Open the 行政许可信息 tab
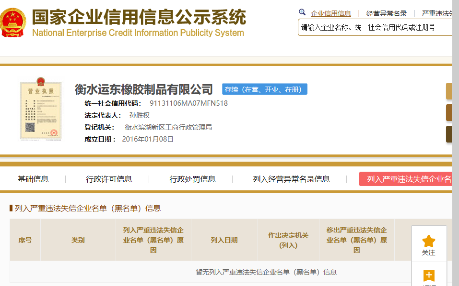The width and height of the screenshot is (459, 286). click(109, 179)
